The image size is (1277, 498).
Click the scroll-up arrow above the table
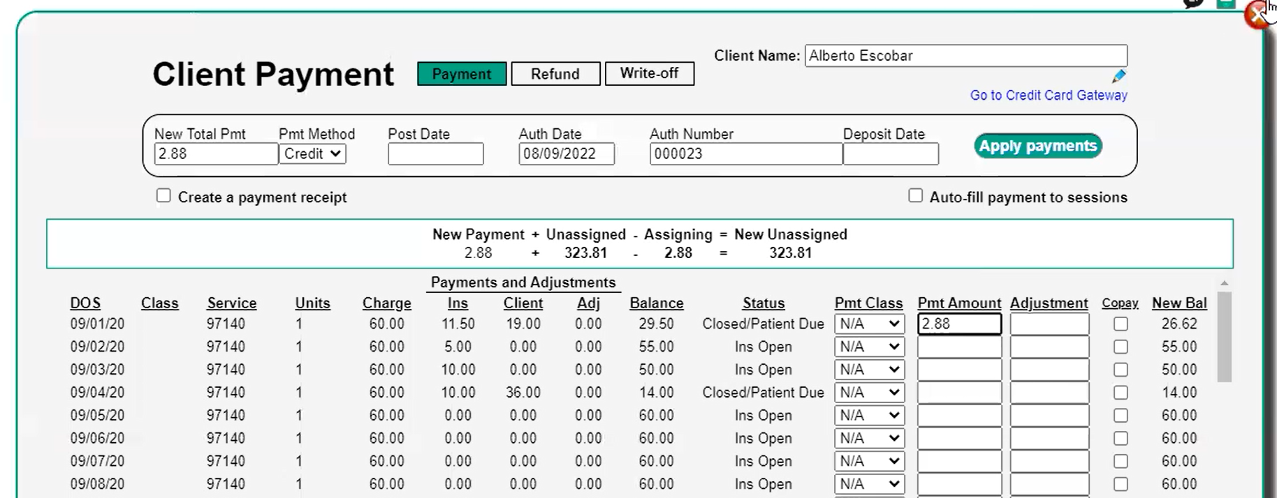click(x=1224, y=283)
